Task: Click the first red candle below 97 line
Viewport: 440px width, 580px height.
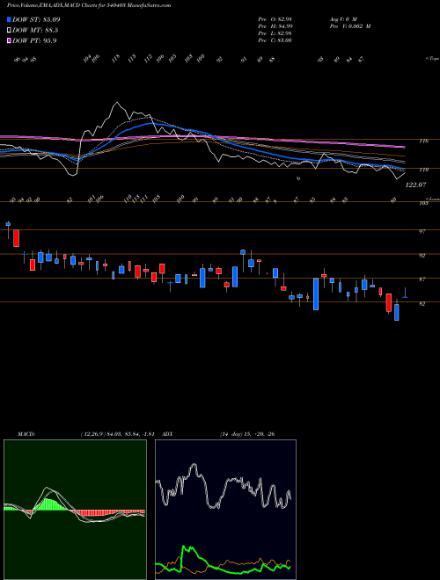Action: pyautogui.click(x=17, y=238)
